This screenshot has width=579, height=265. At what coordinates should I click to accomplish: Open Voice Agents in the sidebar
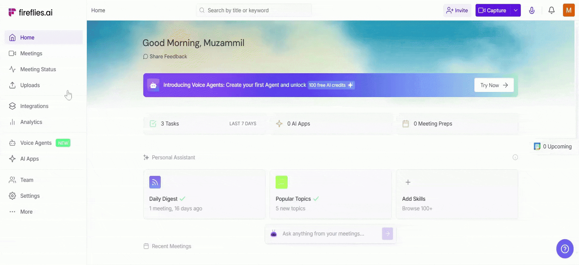[x=36, y=143]
